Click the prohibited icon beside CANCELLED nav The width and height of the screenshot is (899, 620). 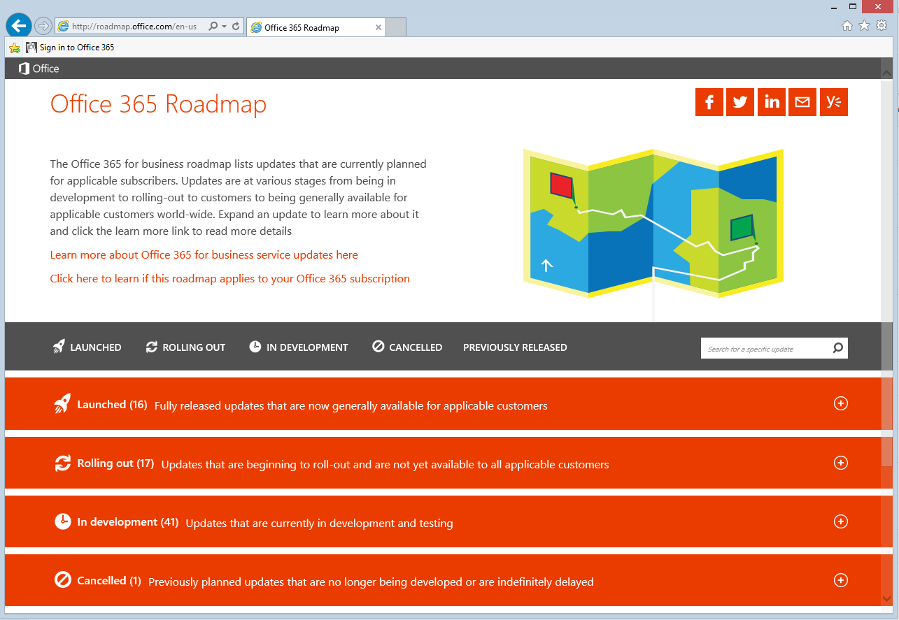pyautogui.click(x=378, y=347)
